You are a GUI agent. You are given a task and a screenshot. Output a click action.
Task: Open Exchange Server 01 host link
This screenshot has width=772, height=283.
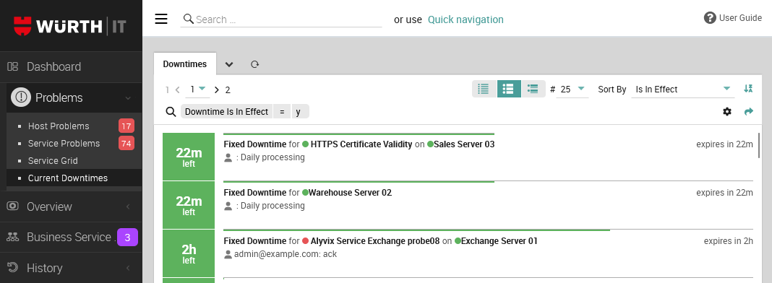pyautogui.click(x=499, y=241)
